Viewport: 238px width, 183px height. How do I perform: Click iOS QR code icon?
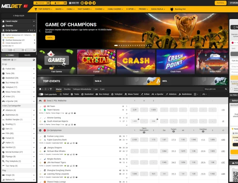[x=65, y=3]
